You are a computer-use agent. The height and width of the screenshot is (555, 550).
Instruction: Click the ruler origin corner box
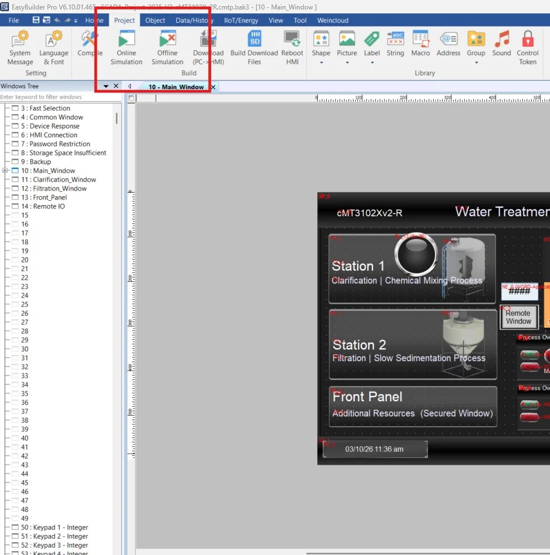pos(131,98)
